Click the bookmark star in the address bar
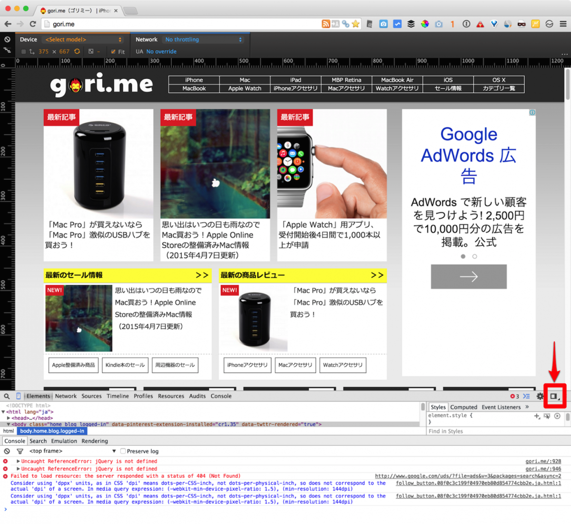 pos(356,24)
